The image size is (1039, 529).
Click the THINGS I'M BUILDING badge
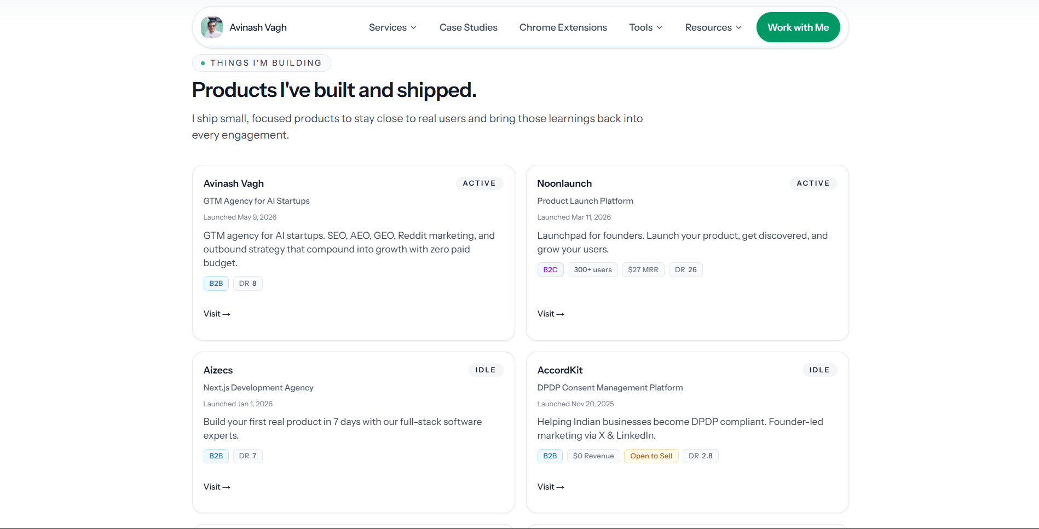tap(262, 63)
